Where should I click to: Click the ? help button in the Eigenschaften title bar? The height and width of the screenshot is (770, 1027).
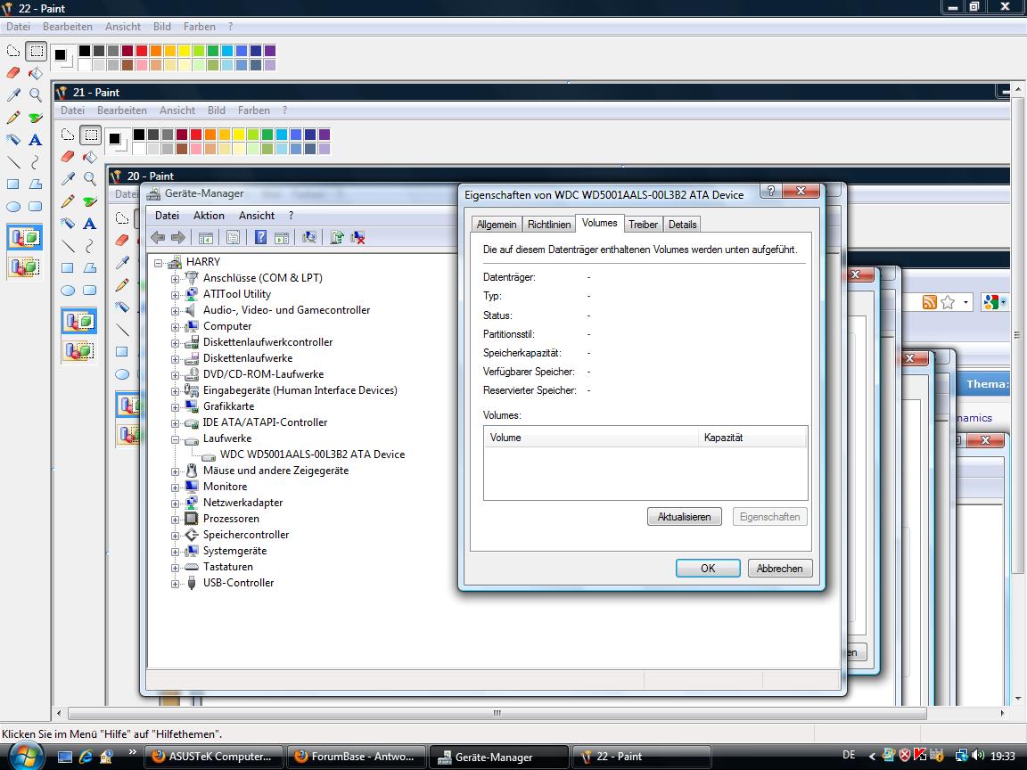(771, 191)
